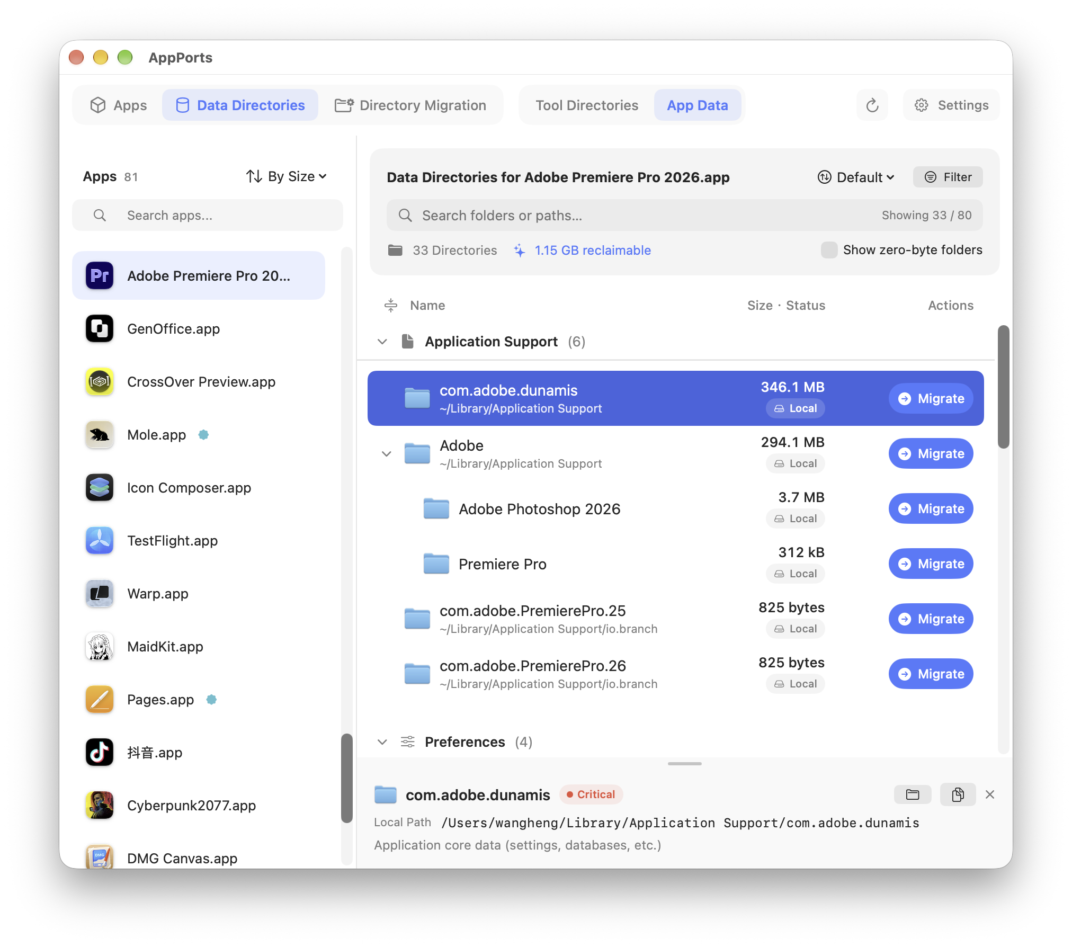Open the By Size sort dropdown
Viewport: 1072px width, 947px height.
(287, 176)
